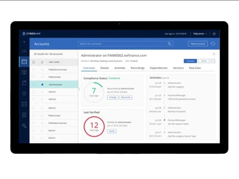The image size is (239, 179).
Task: Switch to the Overview tab
Action: tap(89, 68)
